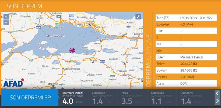Click the Enlem value 40.4478 (K)

[189, 64]
